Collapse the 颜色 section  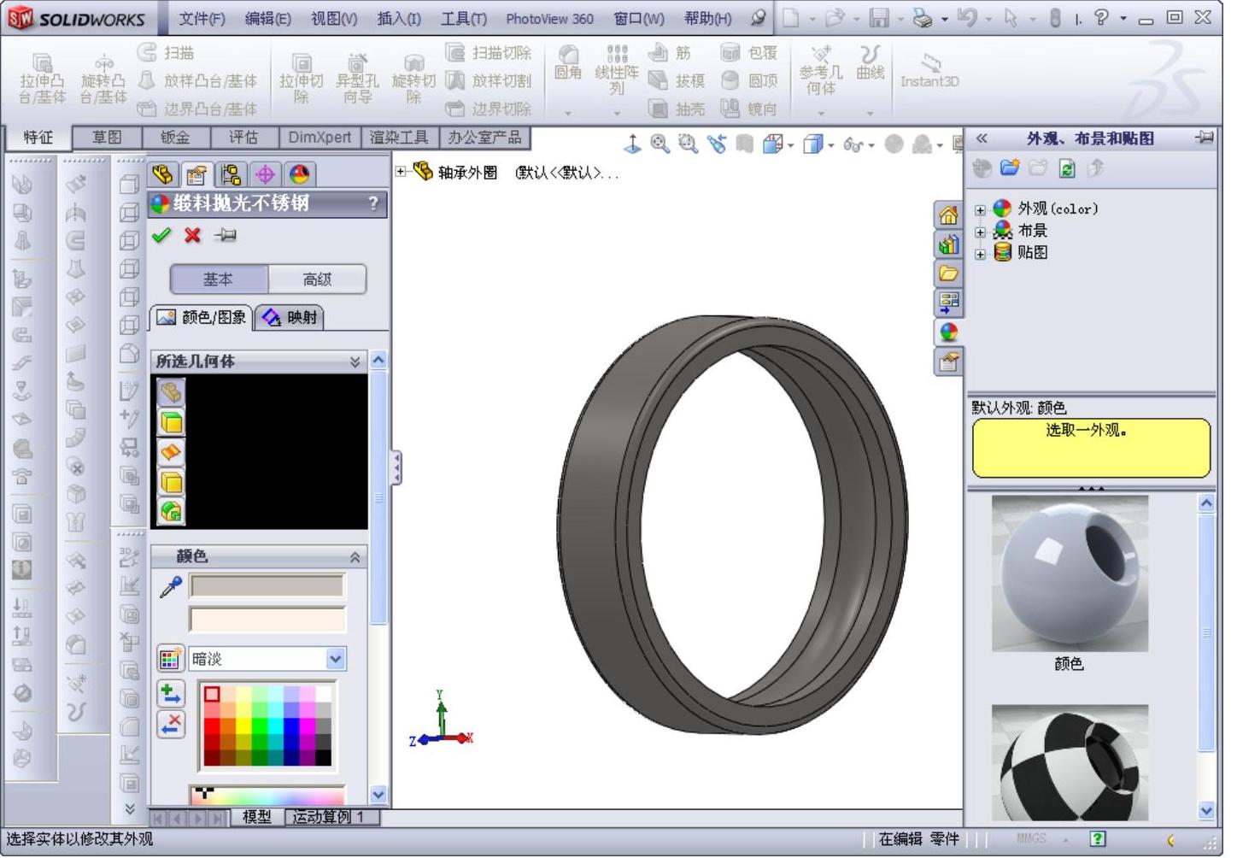click(x=355, y=557)
